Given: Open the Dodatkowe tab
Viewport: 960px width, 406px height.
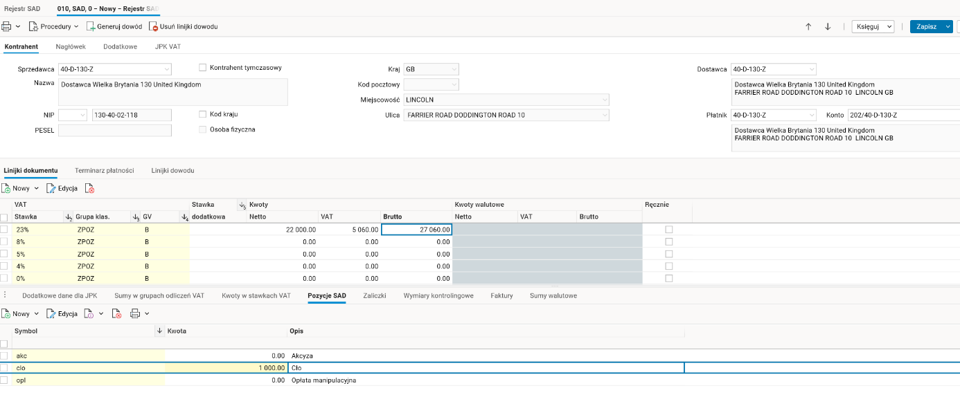Looking at the screenshot, I should pyautogui.click(x=120, y=46).
